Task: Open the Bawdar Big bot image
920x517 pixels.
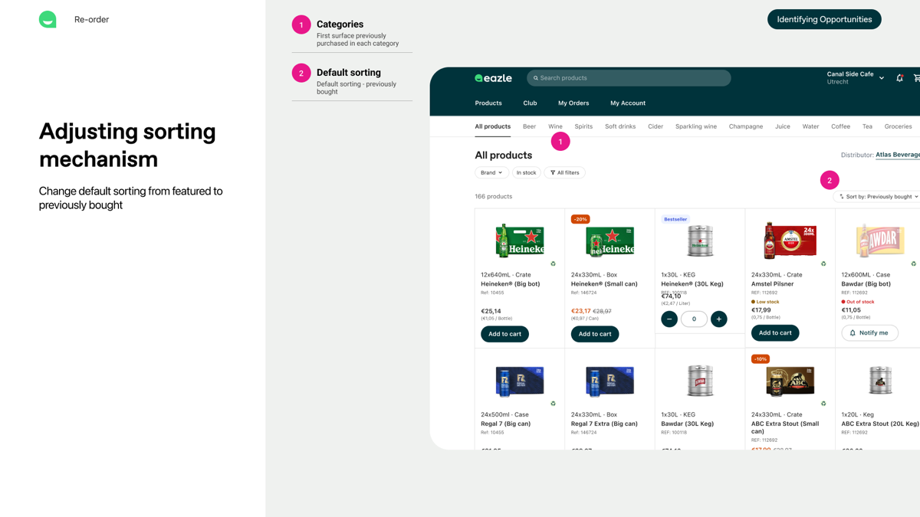Action: (880, 241)
